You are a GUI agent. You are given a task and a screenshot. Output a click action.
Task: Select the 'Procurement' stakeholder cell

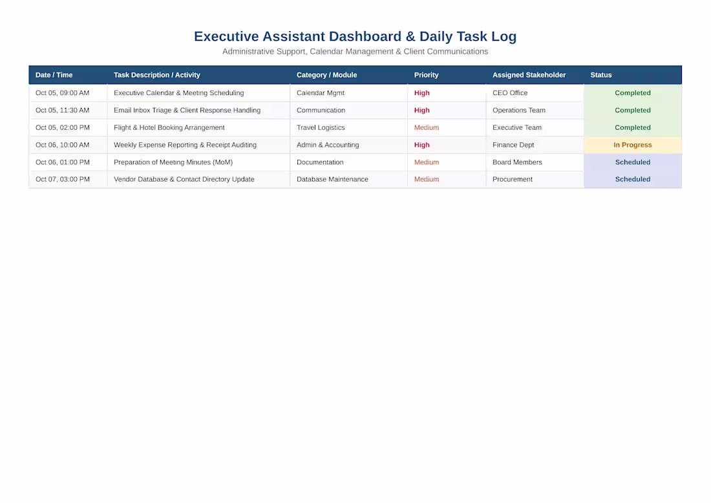coord(535,179)
